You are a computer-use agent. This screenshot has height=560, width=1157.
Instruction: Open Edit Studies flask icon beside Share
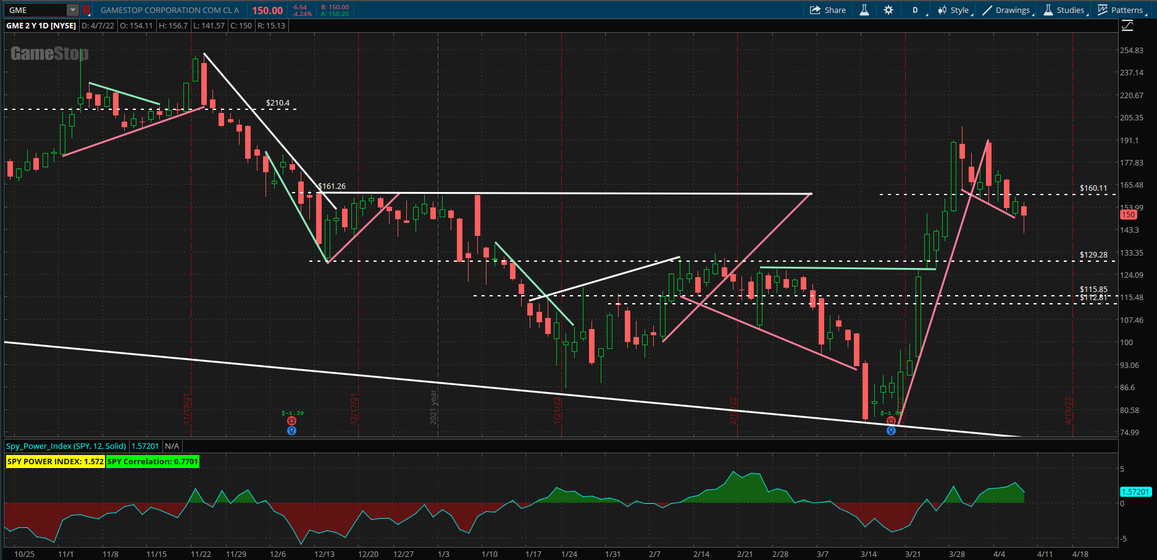864,10
